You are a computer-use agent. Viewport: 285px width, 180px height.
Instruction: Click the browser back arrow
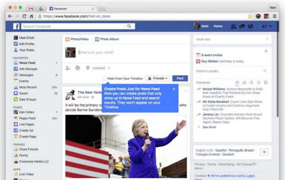[10, 16]
